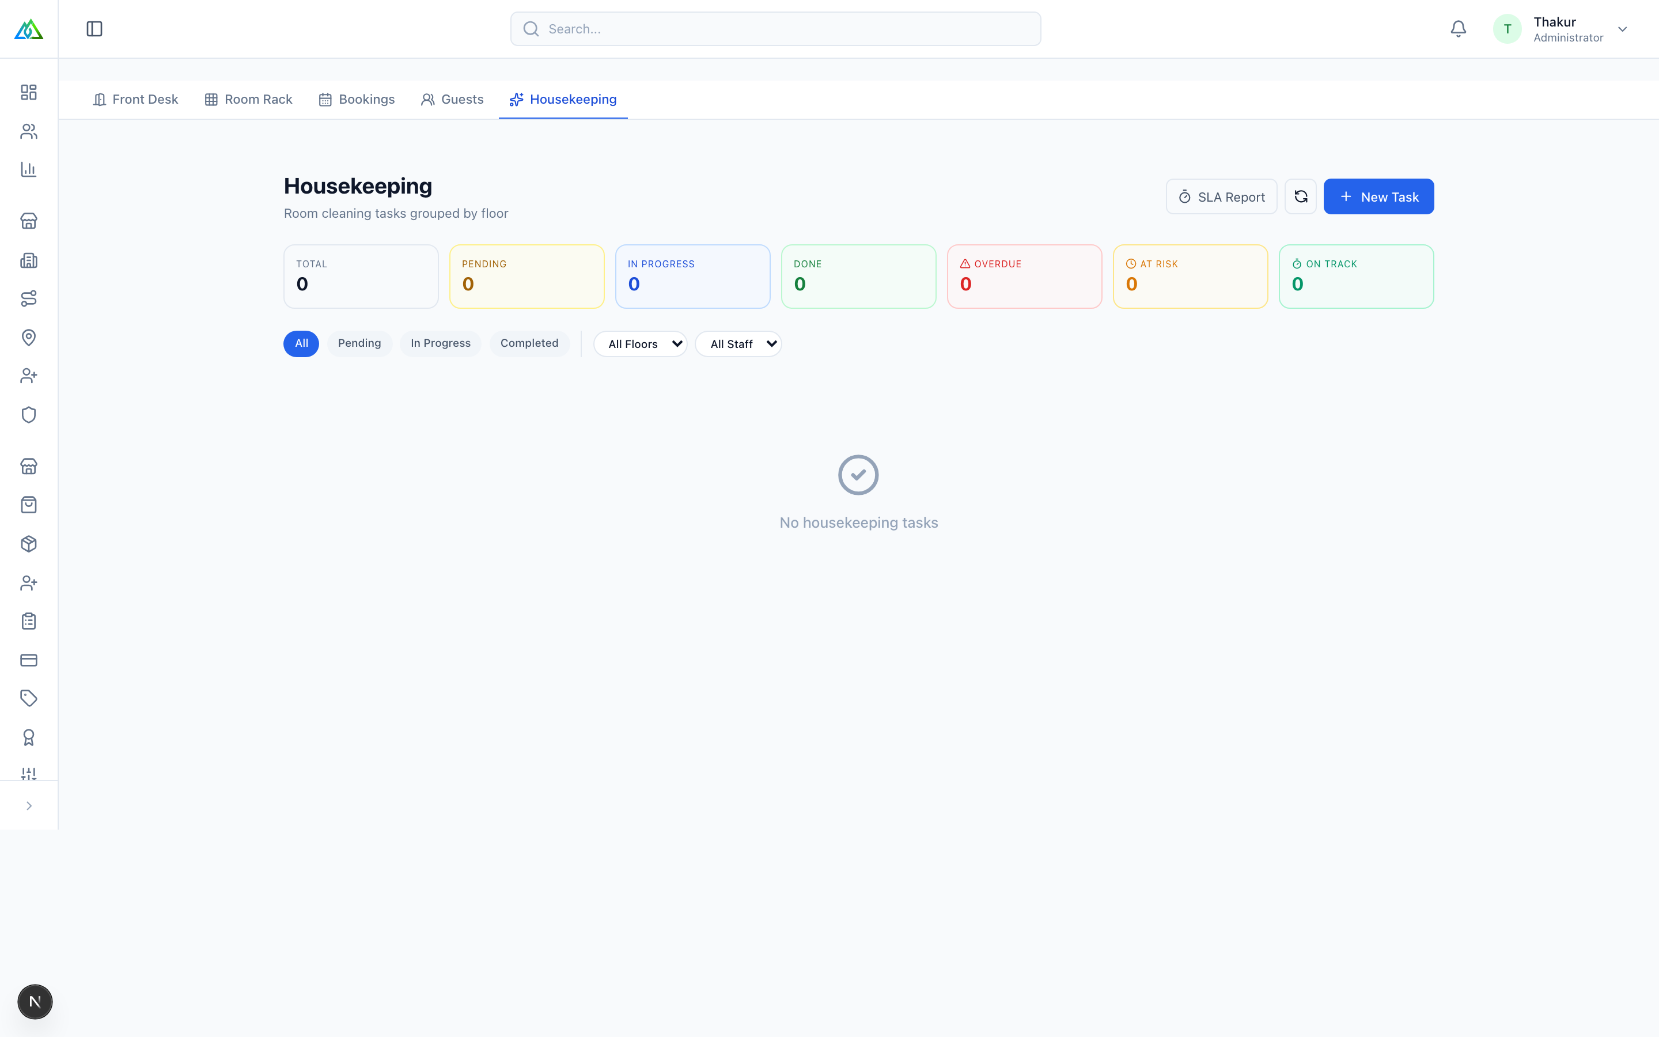Select the All filter pill

(301, 343)
